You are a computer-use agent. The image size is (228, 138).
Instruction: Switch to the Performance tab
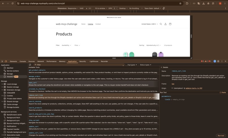pos(51,61)
